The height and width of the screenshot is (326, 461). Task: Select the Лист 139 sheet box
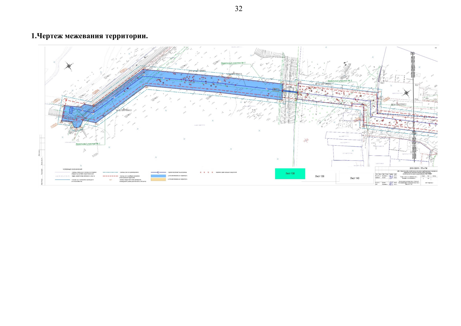319,176
